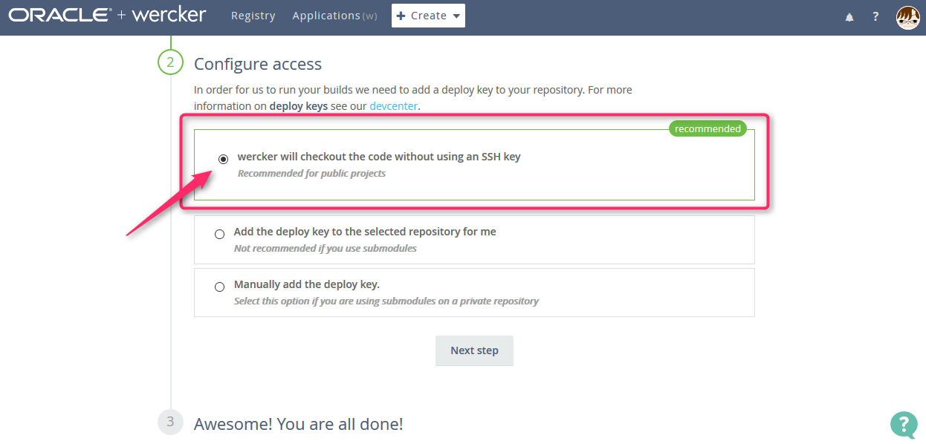This screenshot has height=444, width=926.
Task: Click the recommended badge
Action: (708, 128)
